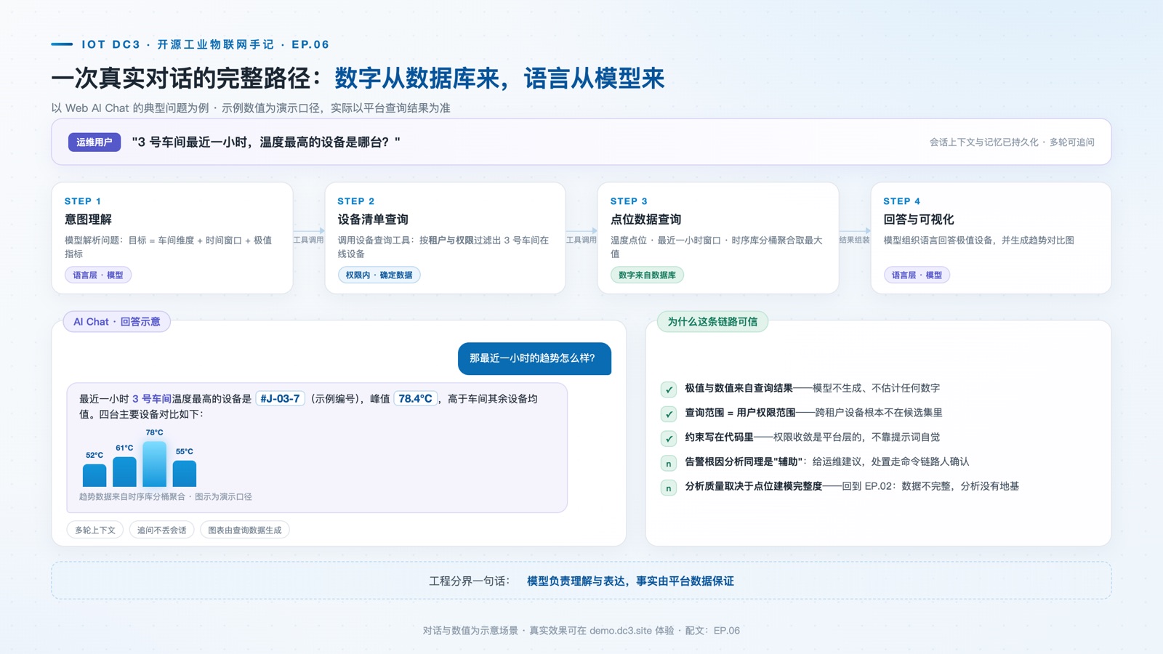Click the 工具调用 label between STEP 1 and 2
The height and width of the screenshot is (654, 1163).
pos(308,239)
